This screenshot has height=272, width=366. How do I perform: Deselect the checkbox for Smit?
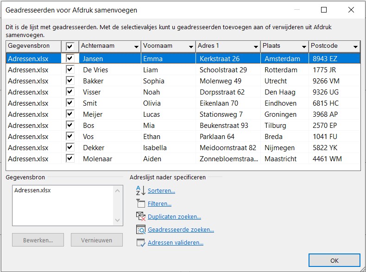pyautogui.click(x=70, y=103)
